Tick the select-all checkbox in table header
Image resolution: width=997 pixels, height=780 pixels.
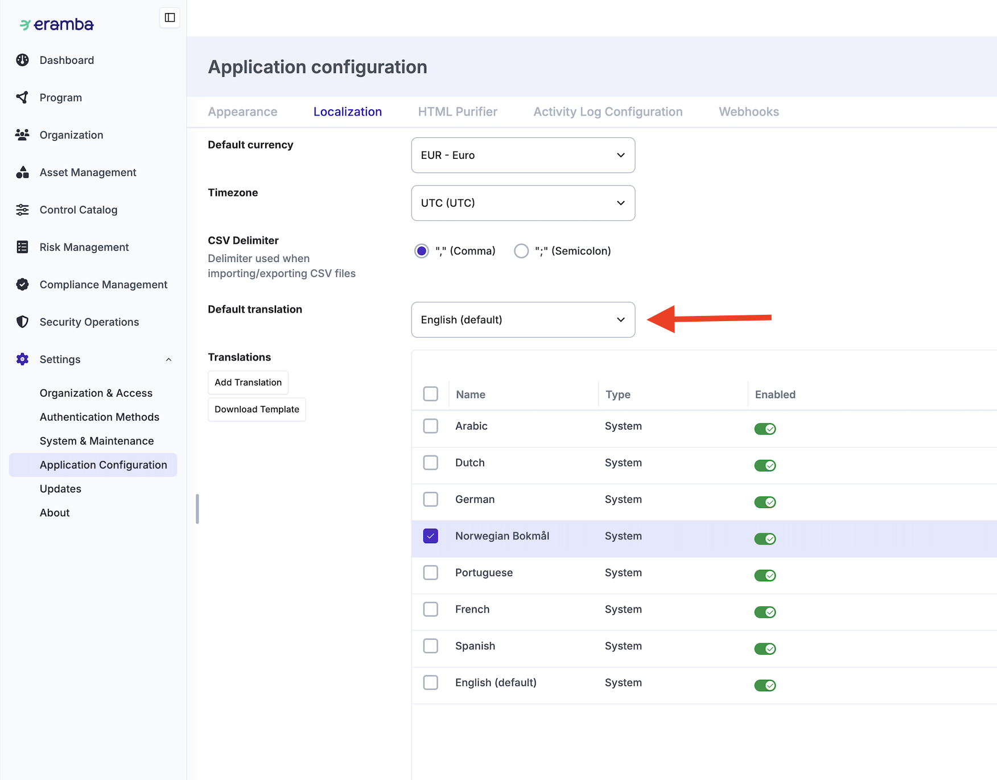click(x=431, y=394)
